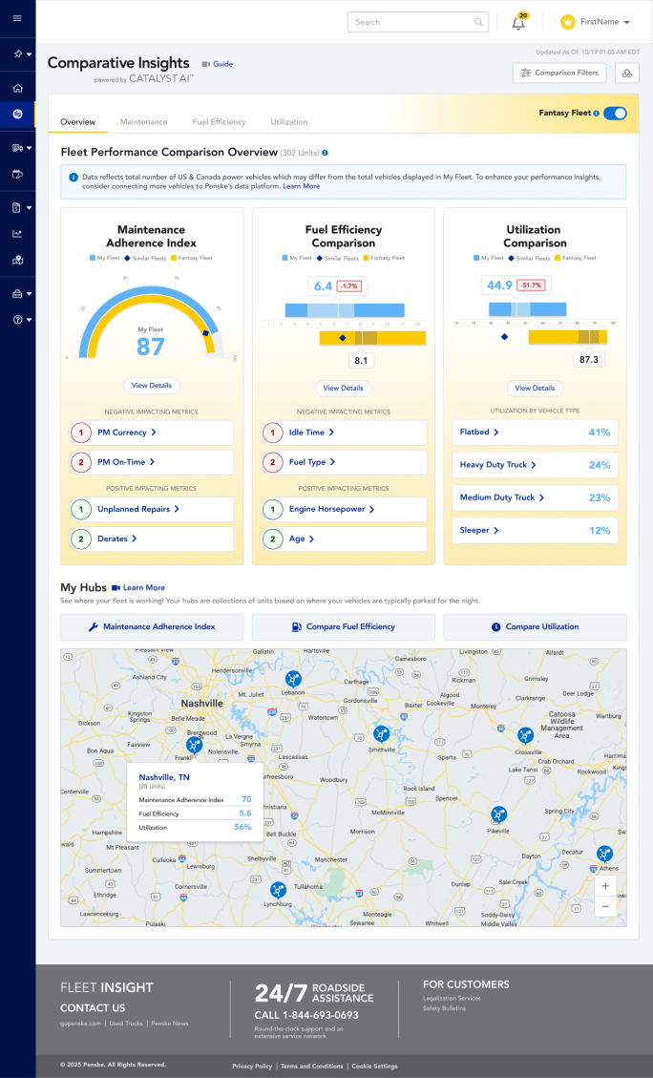Click the Athens hub marker on map
Screen dimensions: 653x1078
[x=603, y=854]
